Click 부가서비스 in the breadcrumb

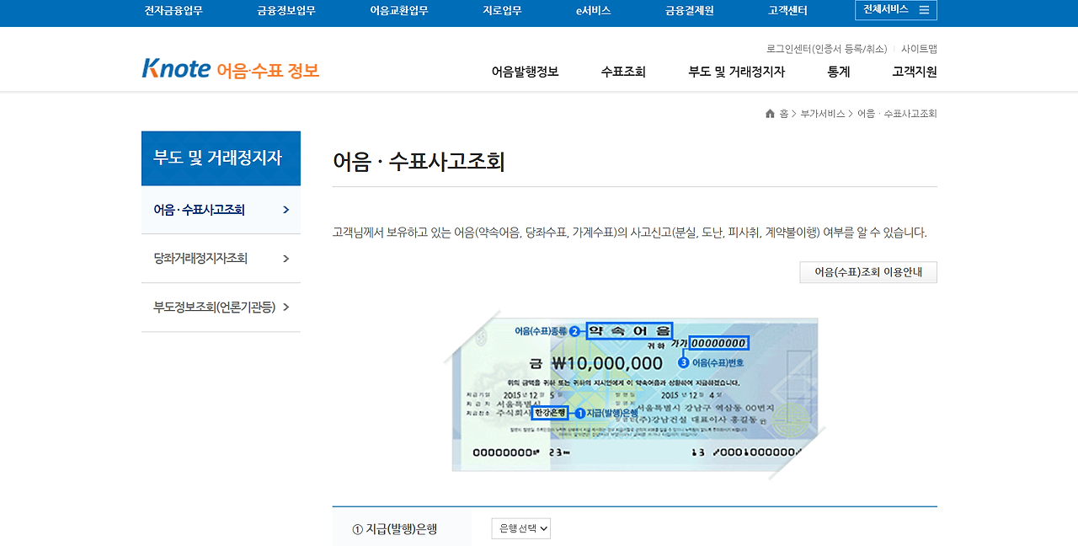822,114
